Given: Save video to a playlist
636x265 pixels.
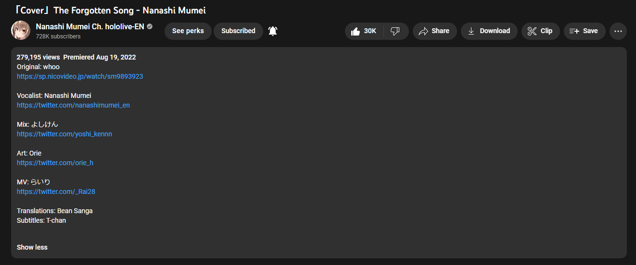Looking at the screenshot, I should click(x=584, y=31).
